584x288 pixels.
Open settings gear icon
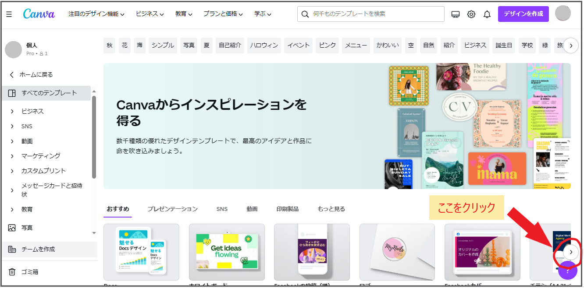coord(471,14)
